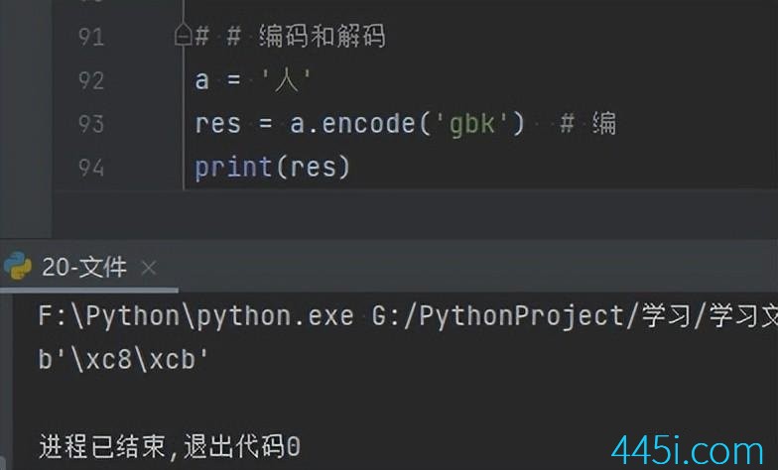Click the trailing # 编 comment on line 93
Screen dimensions: 778x470
(587, 123)
